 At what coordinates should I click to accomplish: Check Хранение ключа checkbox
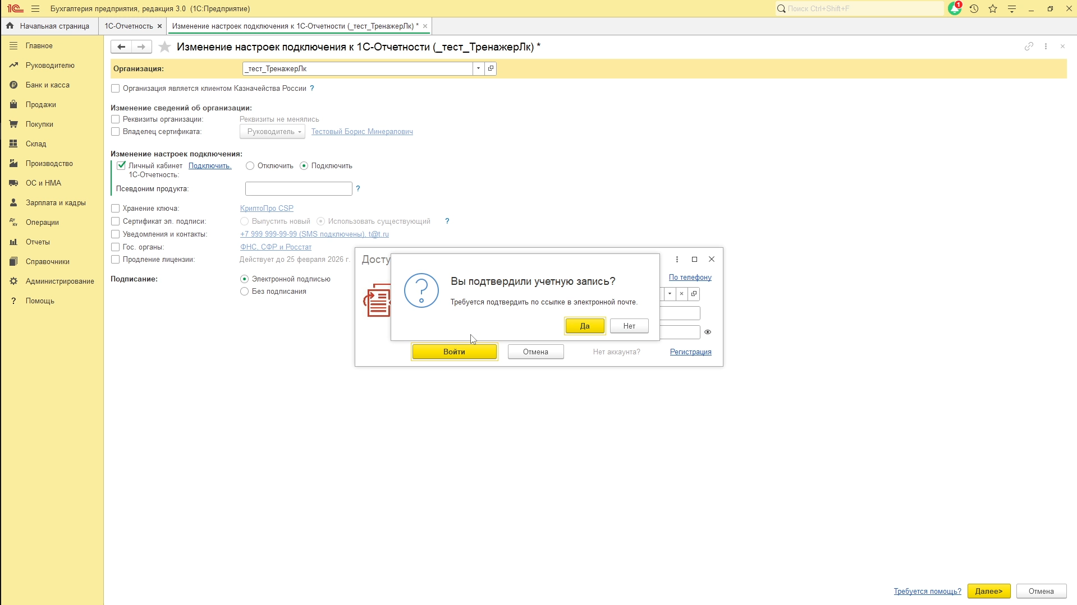[115, 208]
